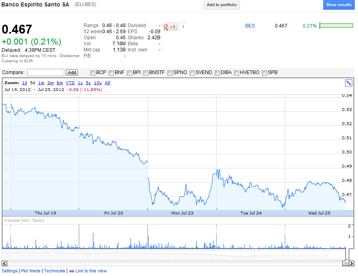Viewport: 358px width, 276px height.
Task: Open Link to this view
Action: (x=91, y=271)
